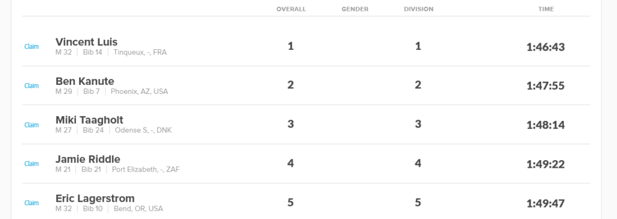Image resolution: width=617 pixels, height=219 pixels.
Task: Claim the Eric Lagerstrom result
Action: click(x=31, y=203)
